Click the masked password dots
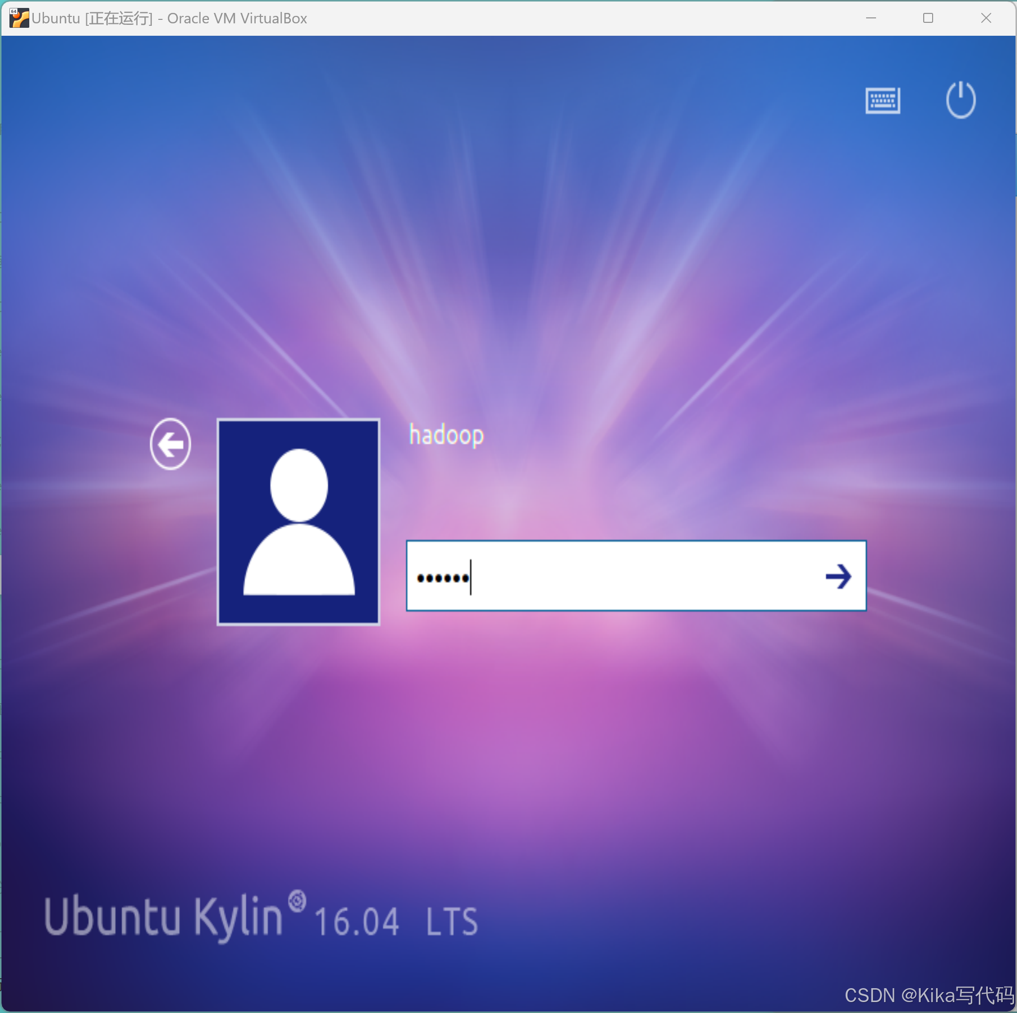The image size is (1017, 1013). (x=442, y=579)
